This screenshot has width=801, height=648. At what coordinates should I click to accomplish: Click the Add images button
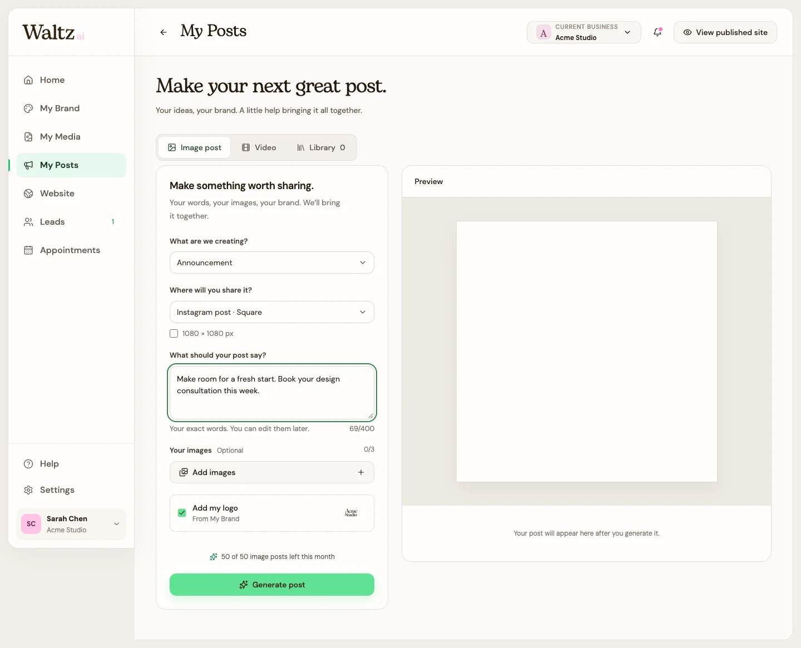click(272, 472)
